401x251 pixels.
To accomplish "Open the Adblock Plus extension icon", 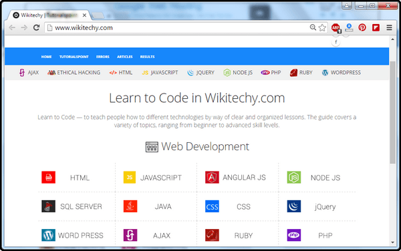I will point(336,28).
